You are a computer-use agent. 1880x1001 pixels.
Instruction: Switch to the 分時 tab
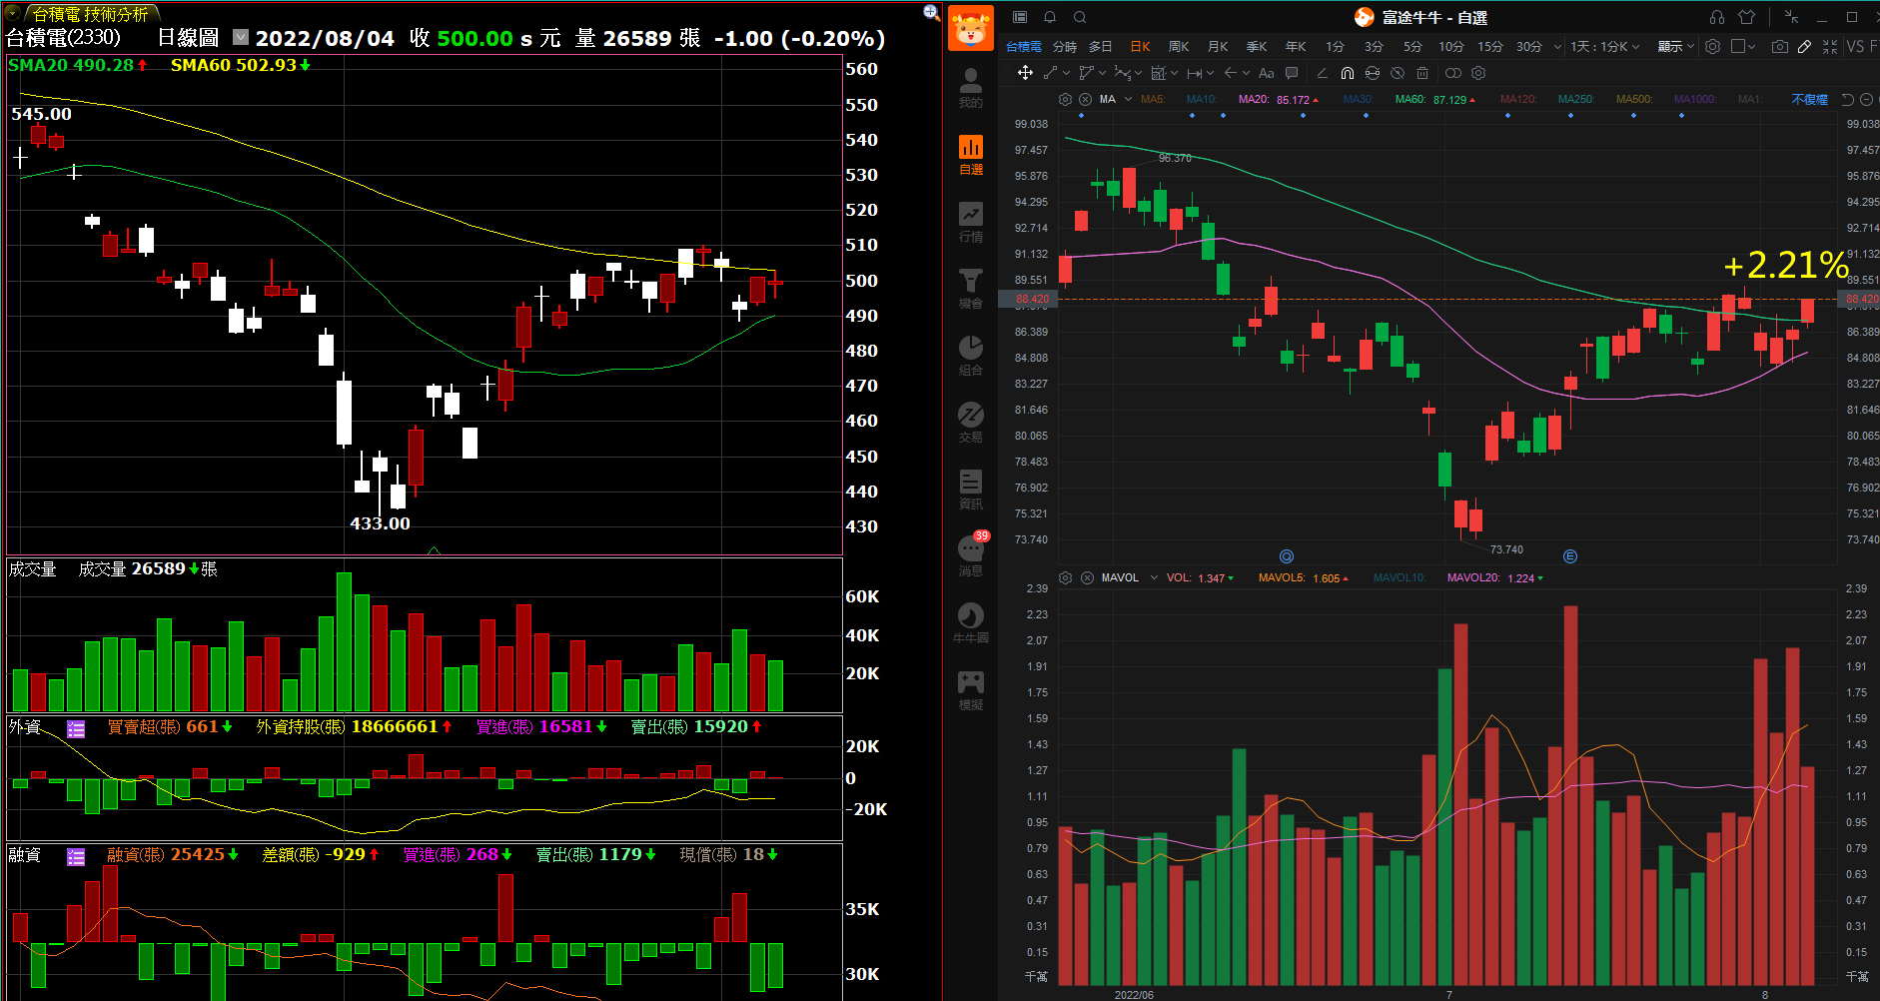click(1065, 46)
